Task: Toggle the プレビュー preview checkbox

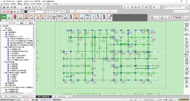Action: tap(10, 23)
